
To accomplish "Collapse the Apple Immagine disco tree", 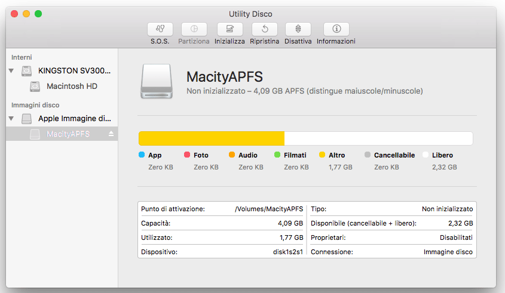I will [11, 119].
